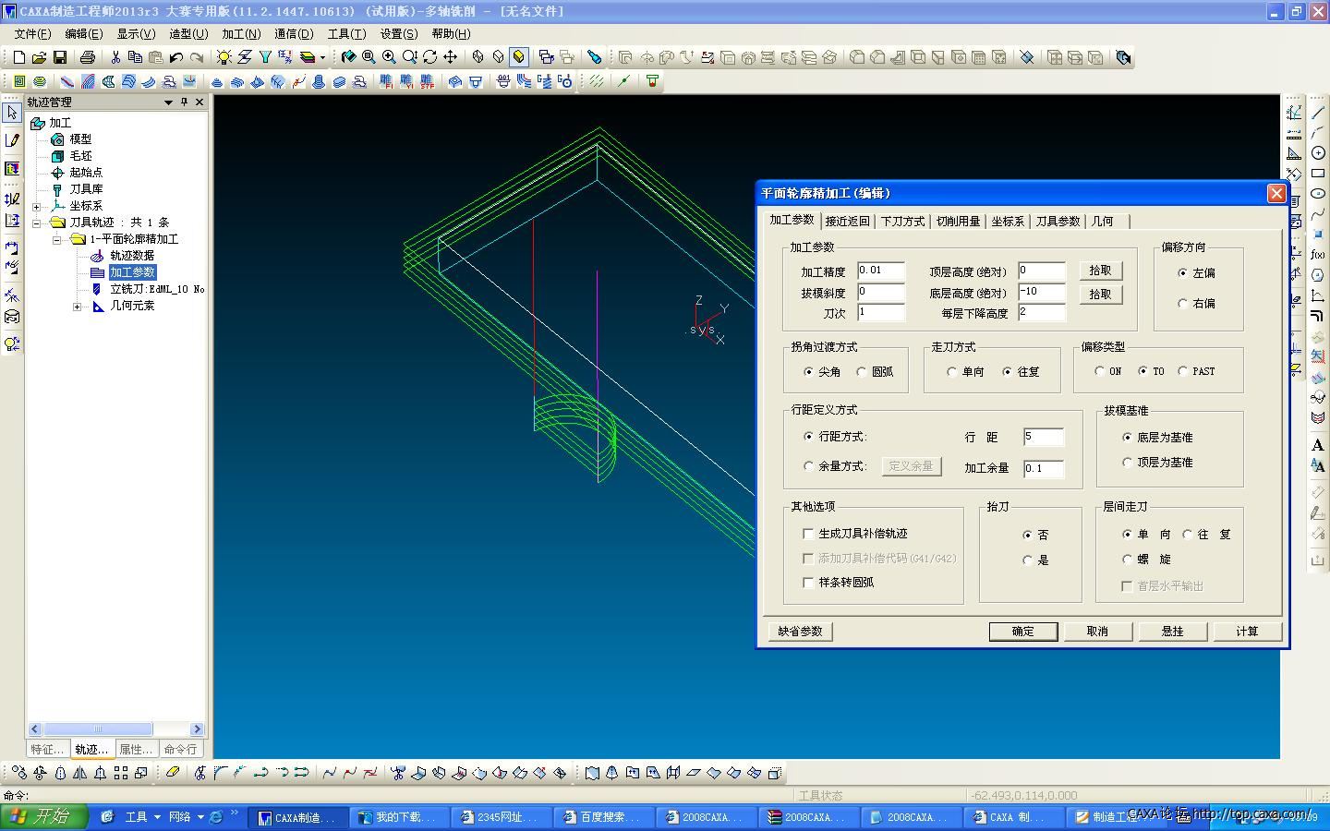Click the 加工精度 input field
The height and width of the screenshot is (831, 1330).
click(x=881, y=271)
